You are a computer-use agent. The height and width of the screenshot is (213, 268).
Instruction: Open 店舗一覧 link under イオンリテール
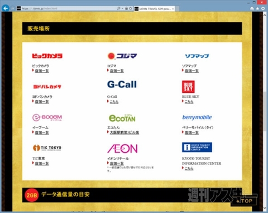pyautogui.click(x=117, y=164)
